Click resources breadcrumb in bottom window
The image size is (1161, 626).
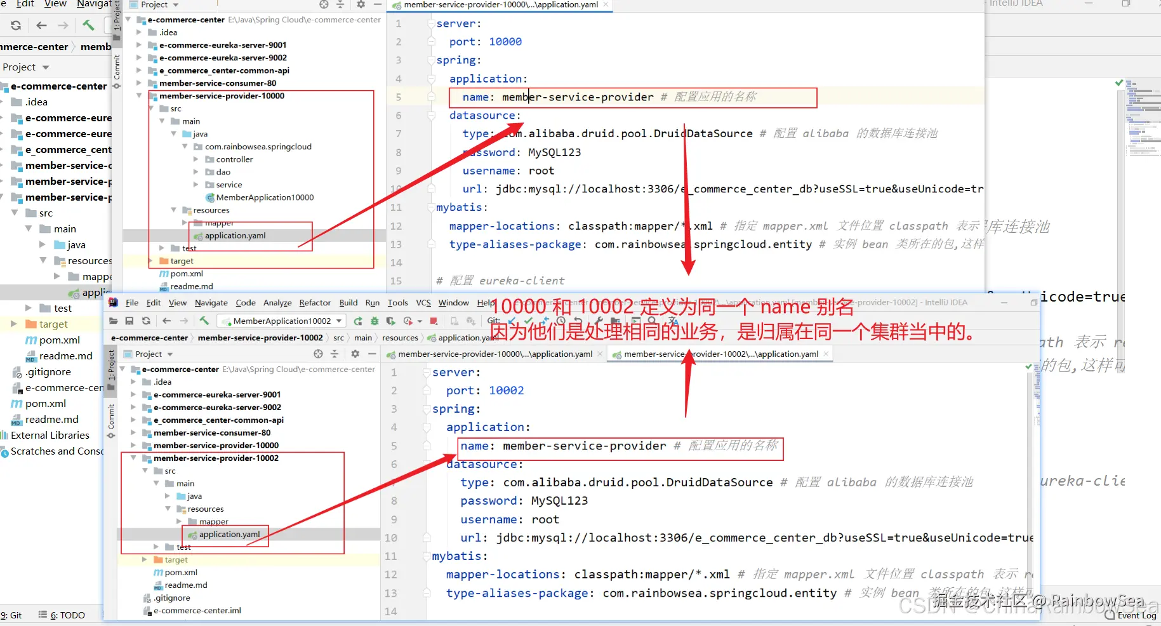400,338
